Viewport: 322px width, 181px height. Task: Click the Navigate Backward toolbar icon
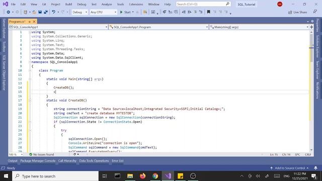coord(8,12)
